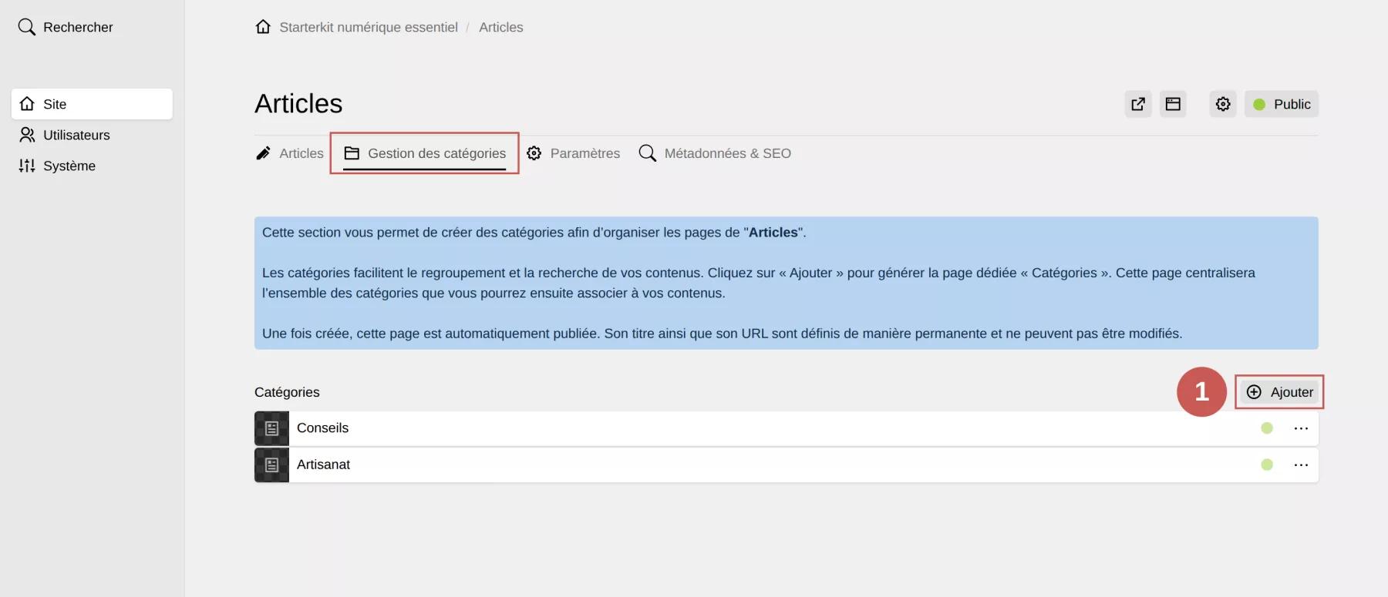Go to Starterkit numérique essentiel breadcrumb
This screenshot has width=1388, height=597.
tap(369, 27)
